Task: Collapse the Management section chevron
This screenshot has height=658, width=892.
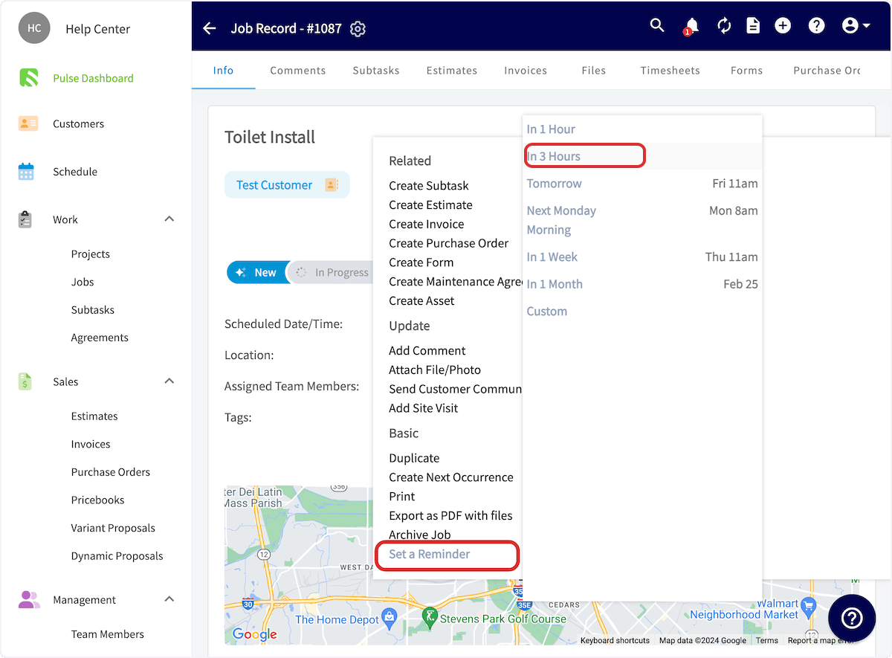Action: pyautogui.click(x=169, y=599)
